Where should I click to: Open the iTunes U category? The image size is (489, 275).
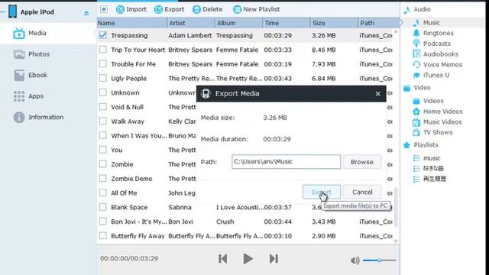coord(436,75)
